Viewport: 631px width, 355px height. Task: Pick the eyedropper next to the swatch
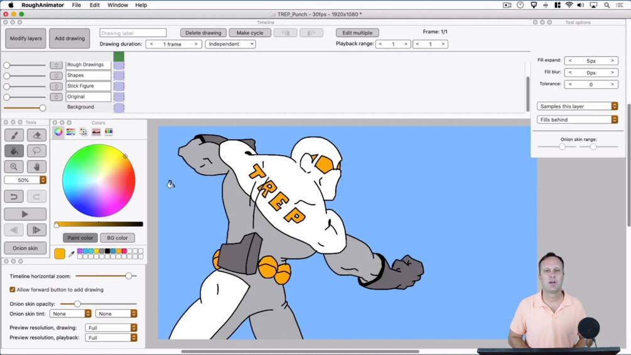[x=72, y=254]
